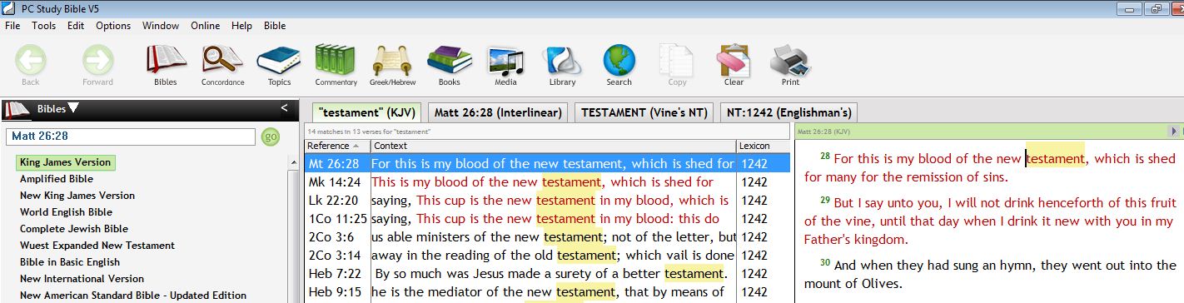Collapse the Bibles sidebar with the arrow
The image size is (1184, 303).
284,108
